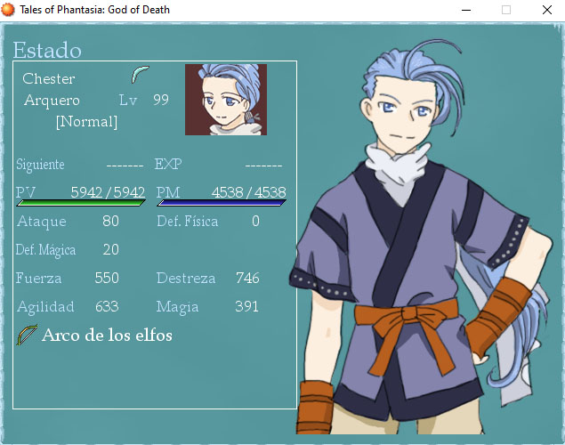Click the Def. Física value 0
This screenshot has height=445, width=565.
255,221
